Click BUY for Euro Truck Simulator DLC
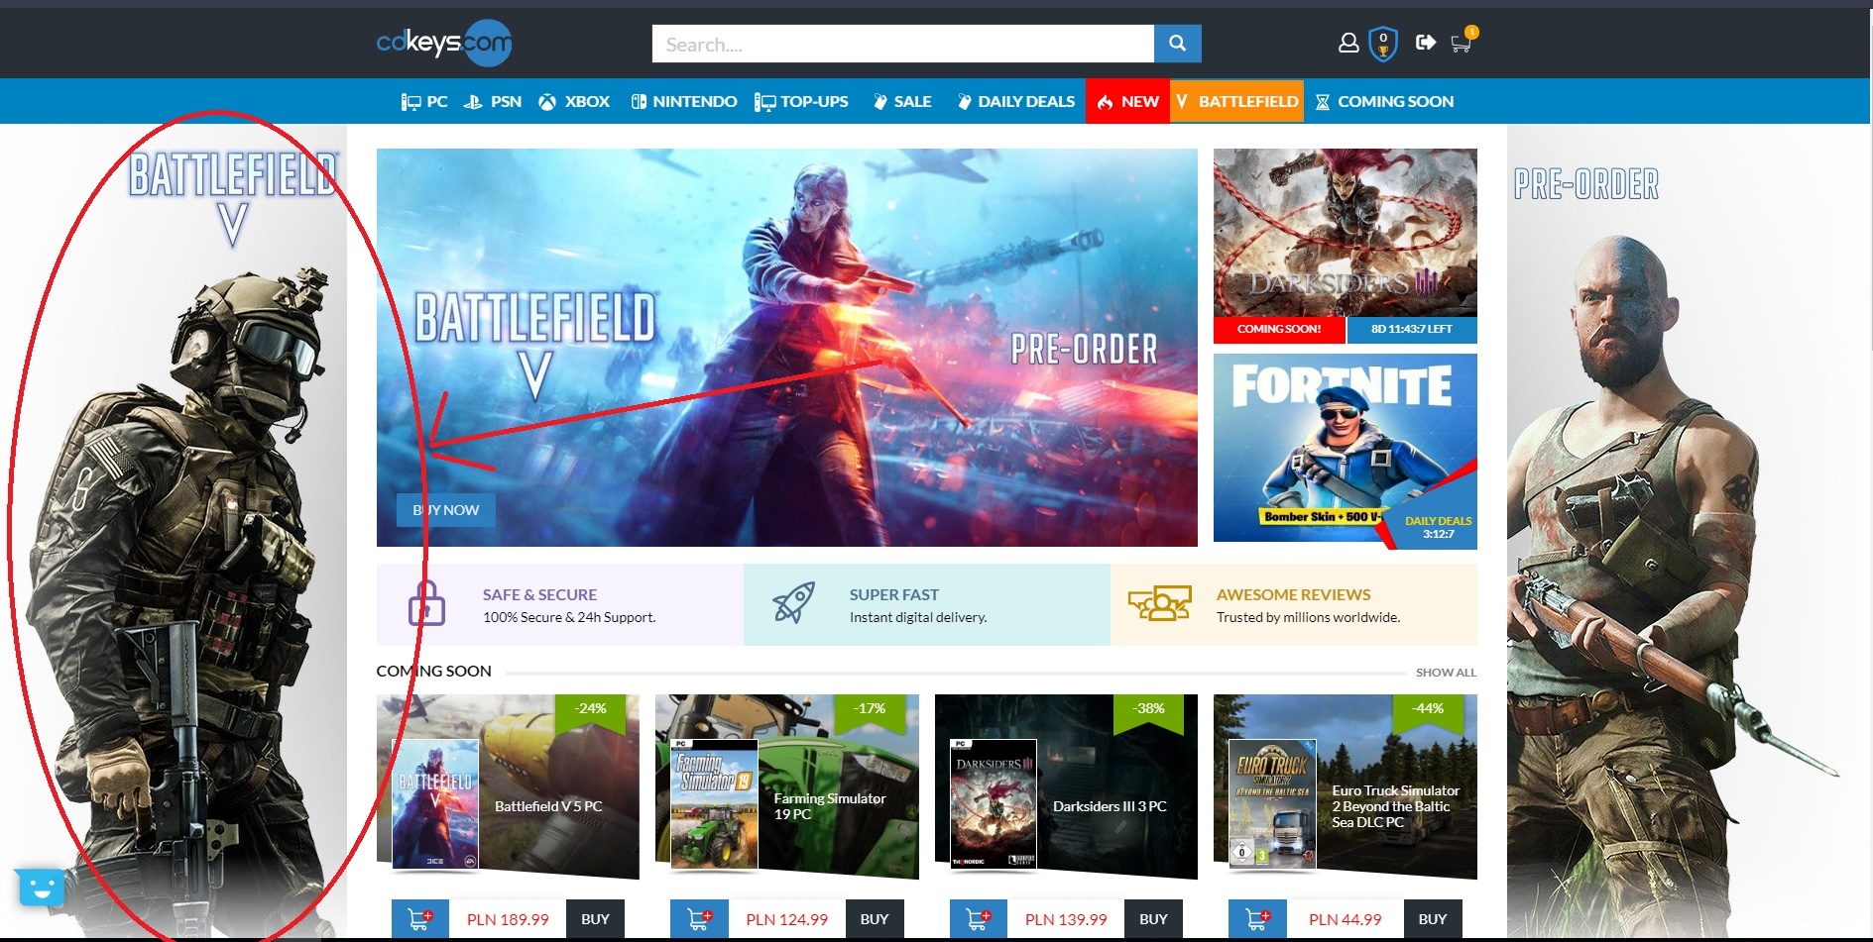The image size is (1873, 942). tap(1432, 919)
